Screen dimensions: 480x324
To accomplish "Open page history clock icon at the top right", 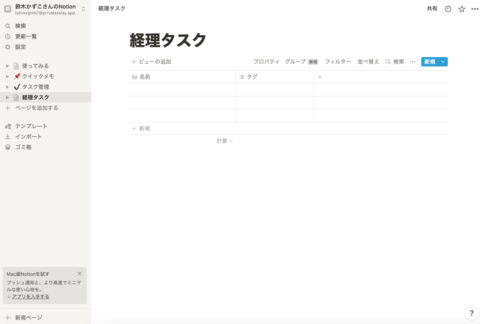I will (448, 9).
